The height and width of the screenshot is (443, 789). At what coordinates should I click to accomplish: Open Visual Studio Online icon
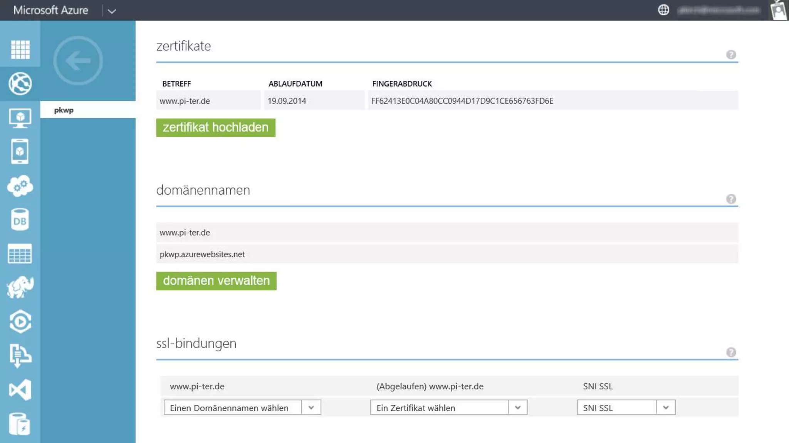[20, 390]
